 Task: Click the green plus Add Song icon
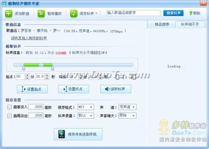pyautogui.click(x=9, y=14)
